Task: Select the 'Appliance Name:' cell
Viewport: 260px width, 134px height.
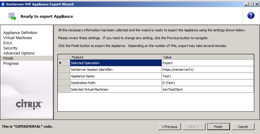Action: point(116,76)
